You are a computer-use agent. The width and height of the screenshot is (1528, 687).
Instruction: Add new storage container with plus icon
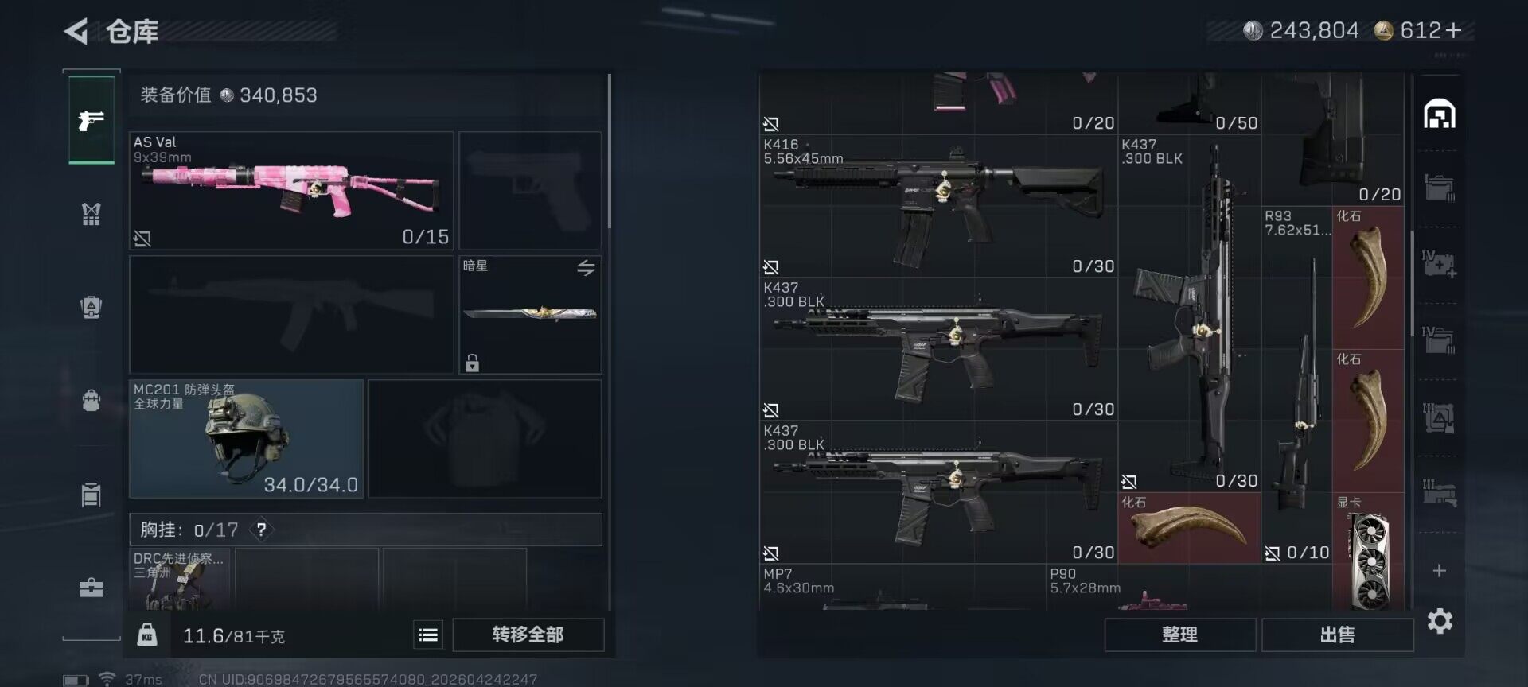coord(1439,571)
